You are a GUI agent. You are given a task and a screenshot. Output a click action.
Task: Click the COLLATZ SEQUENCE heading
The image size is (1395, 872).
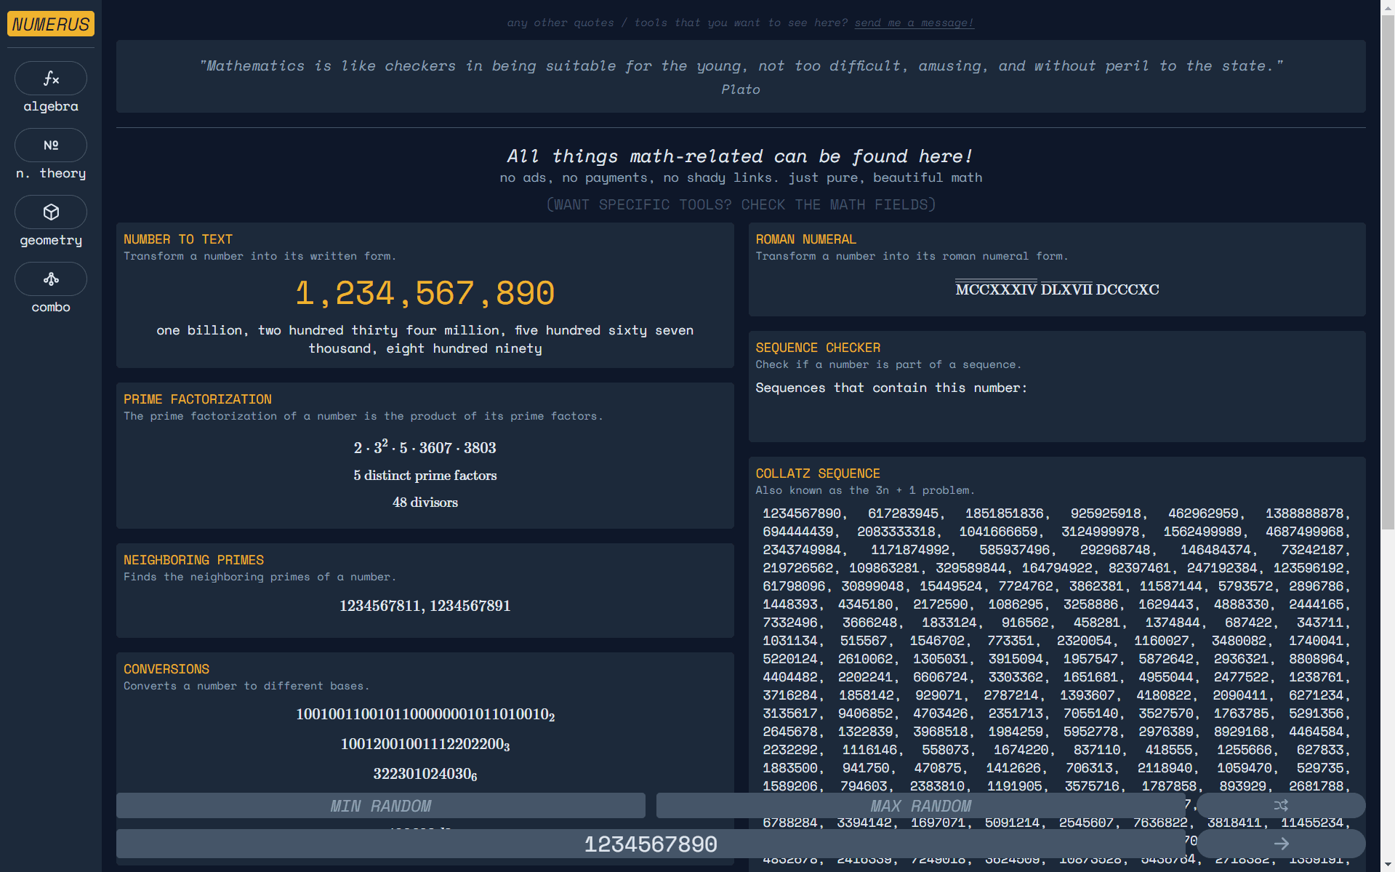(818, 473)
